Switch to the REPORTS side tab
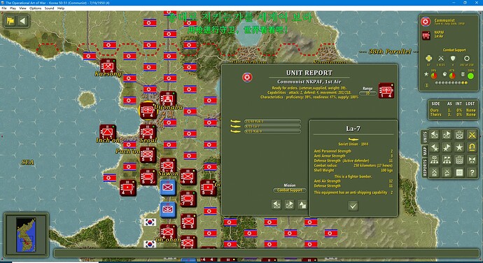Viewport: 483px width, 263px height. click(x=425, y=168)
